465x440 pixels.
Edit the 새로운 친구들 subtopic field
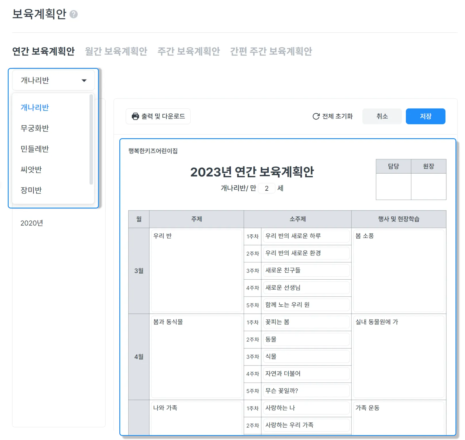pyautogui.click(x=306, y=270)
